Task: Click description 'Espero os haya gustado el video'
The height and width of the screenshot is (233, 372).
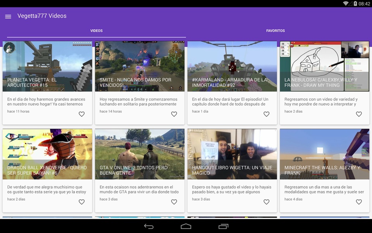Action: coord(232,190)
